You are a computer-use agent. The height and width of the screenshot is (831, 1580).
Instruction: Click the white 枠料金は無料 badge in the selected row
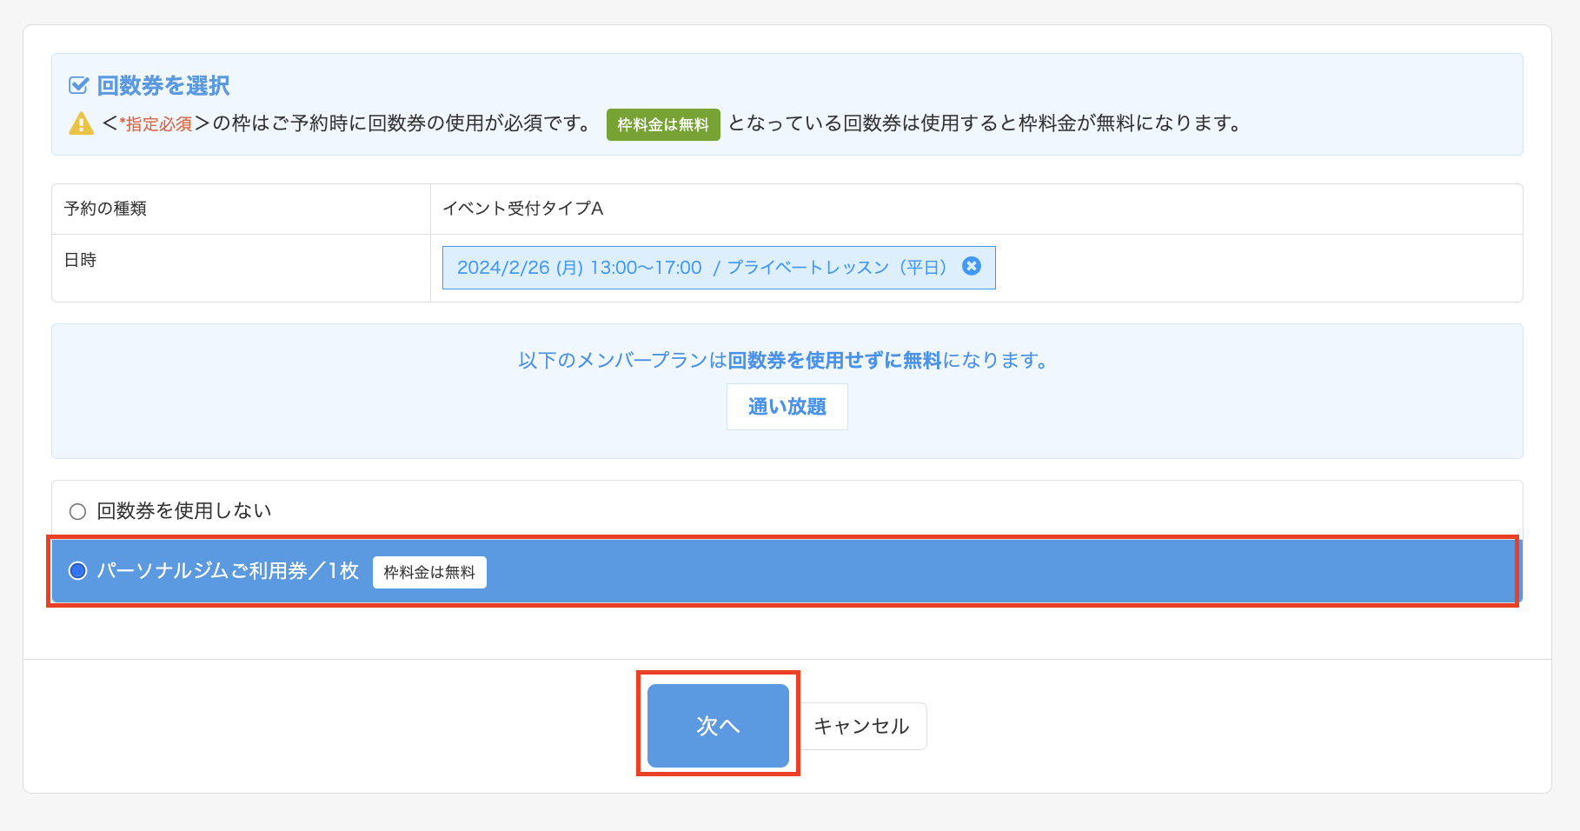429,572
